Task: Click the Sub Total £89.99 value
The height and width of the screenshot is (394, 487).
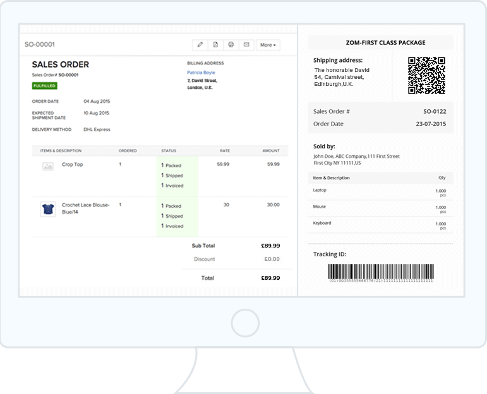Action: pos(270,246)
